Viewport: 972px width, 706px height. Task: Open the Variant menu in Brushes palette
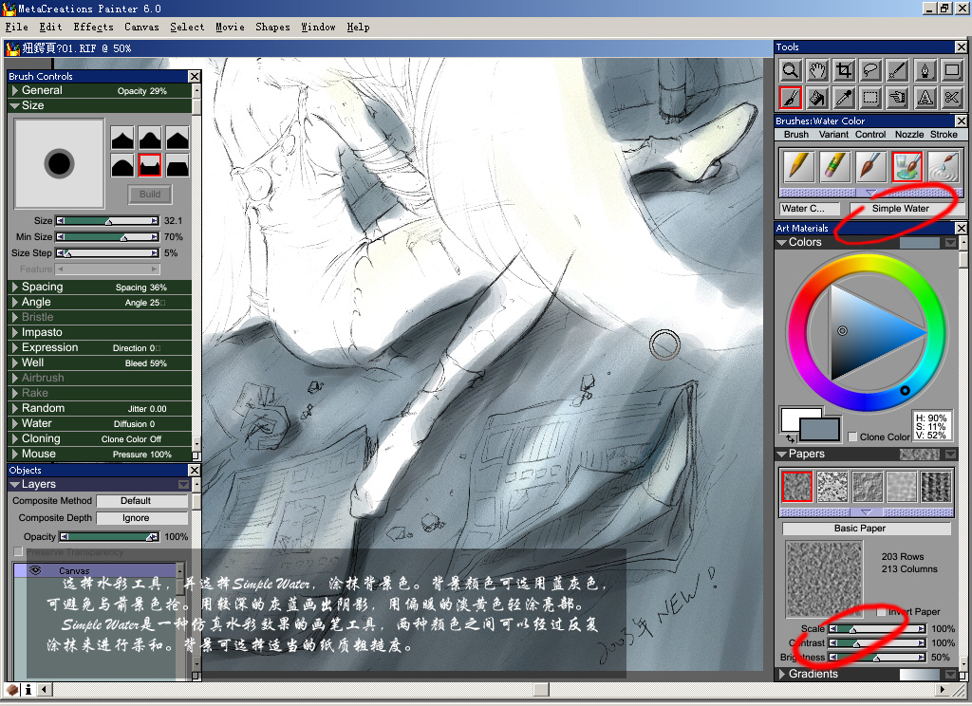click(833, 135)
